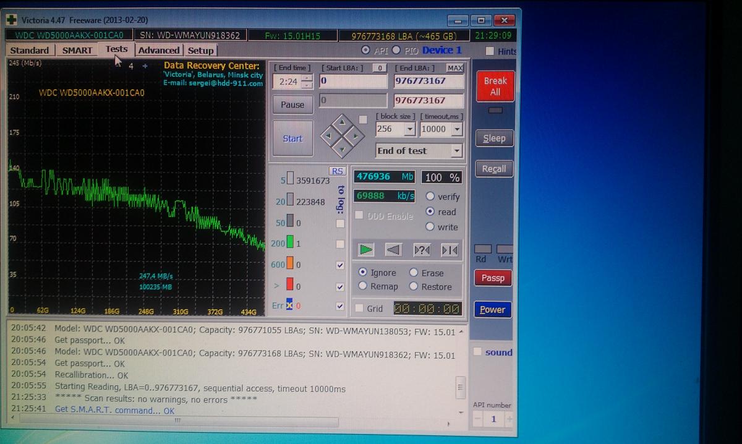Reset Start LBA with the 0 button
Image resolution: width=742 pixels, height=444 pixels.
(x=380, y=67)
